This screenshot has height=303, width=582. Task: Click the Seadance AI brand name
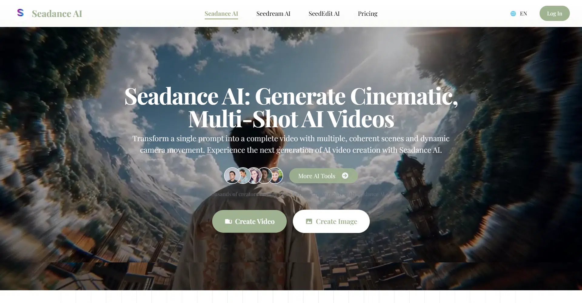(x=57, y=14)
